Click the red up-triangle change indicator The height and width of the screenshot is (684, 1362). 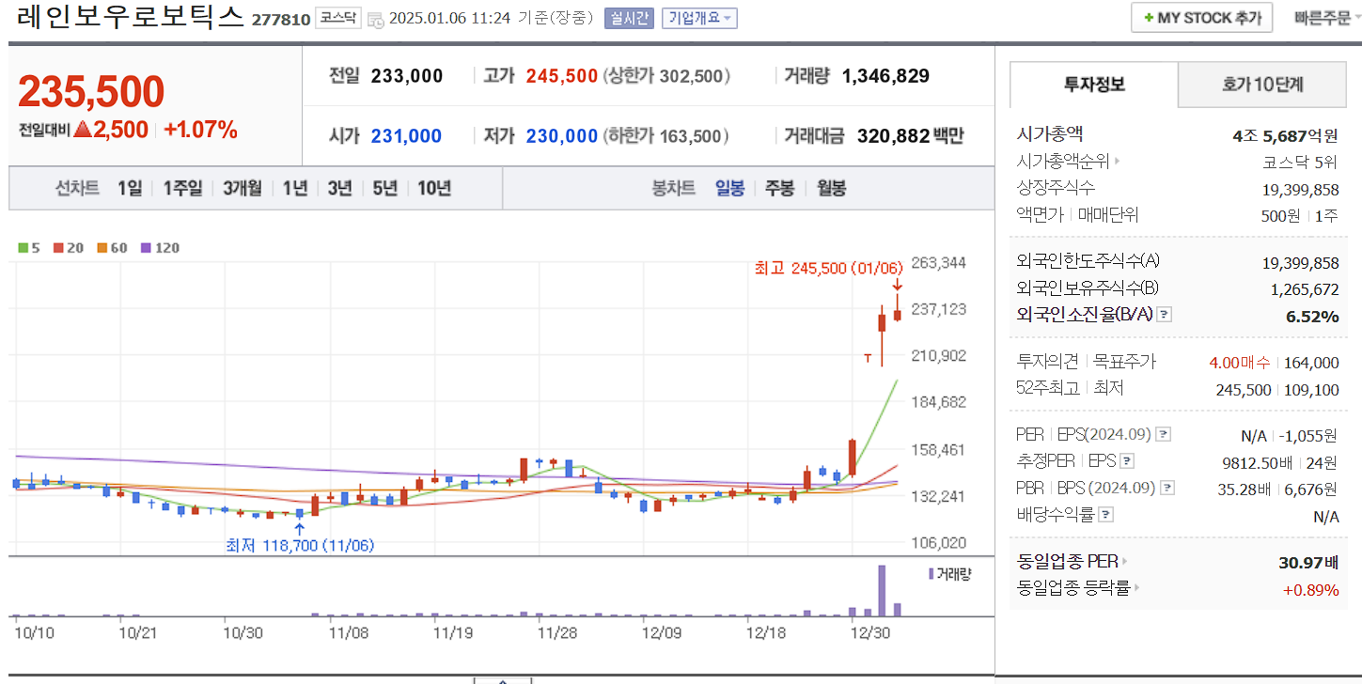(83, 130)
